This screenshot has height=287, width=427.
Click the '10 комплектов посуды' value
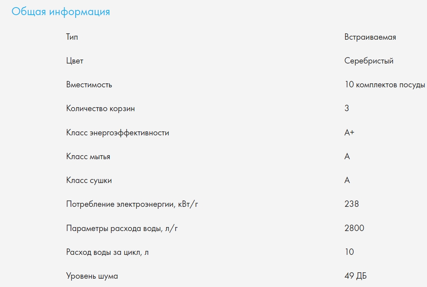click(x=385, y=85)
